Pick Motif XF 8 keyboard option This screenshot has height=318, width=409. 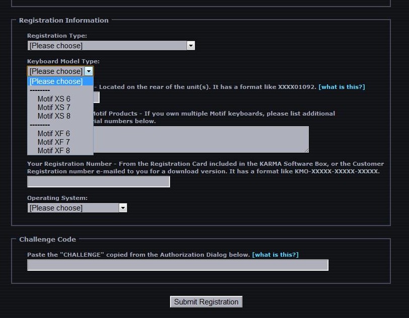(54, 151)
